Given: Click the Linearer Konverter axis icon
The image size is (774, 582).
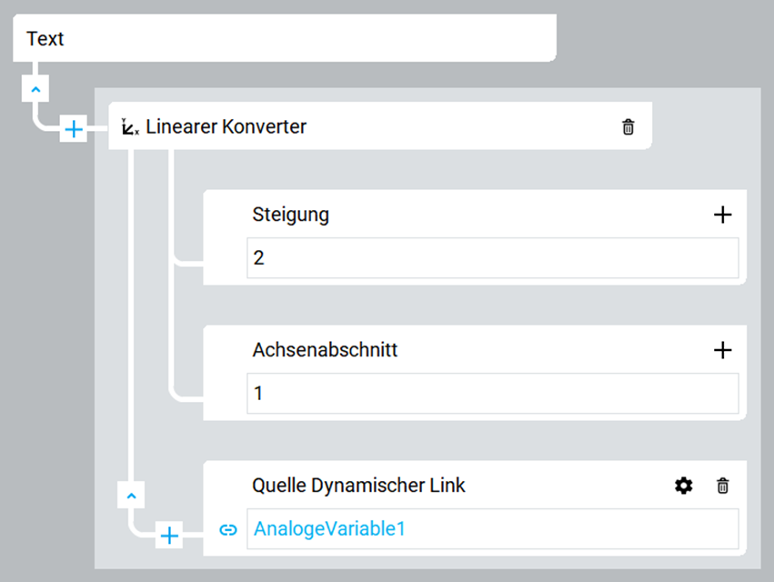Looking at the screenshot, I should point(130,127).
